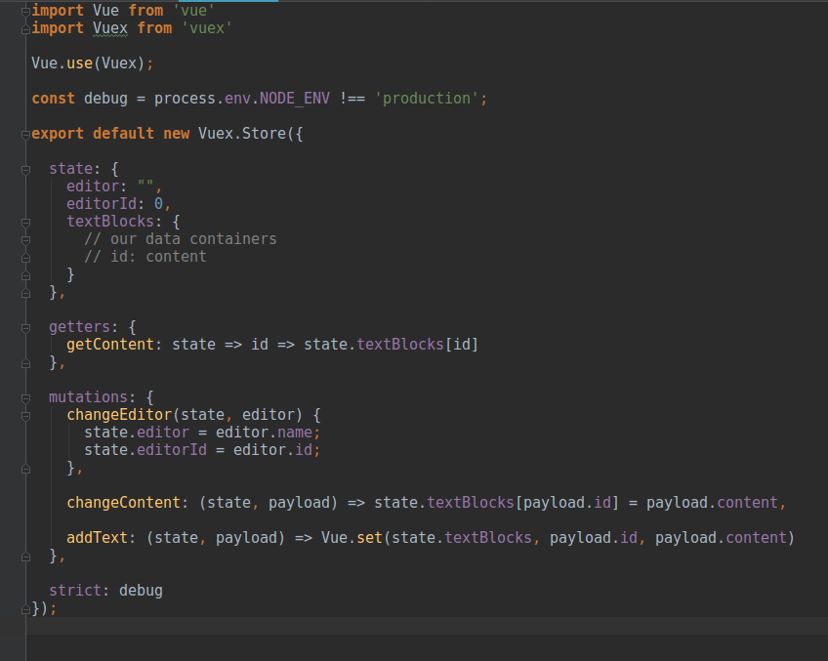The image size is (828, 661).
Task: Click the numeric value 0 after editorId
Action: click(x=158, y=204)
